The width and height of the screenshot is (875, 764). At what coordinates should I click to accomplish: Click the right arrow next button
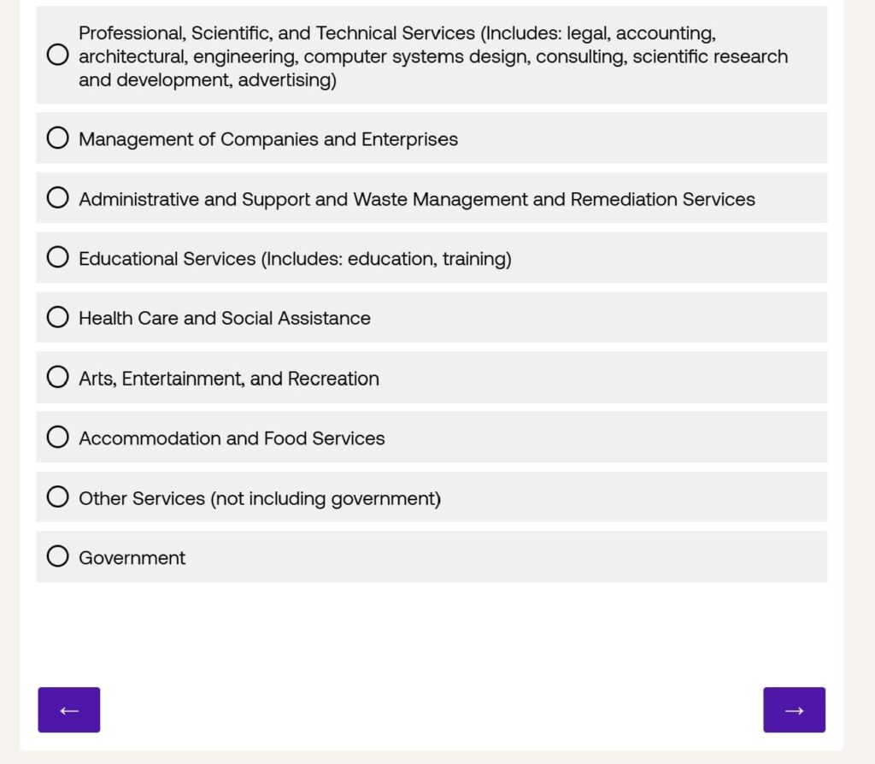click(794, 710)
